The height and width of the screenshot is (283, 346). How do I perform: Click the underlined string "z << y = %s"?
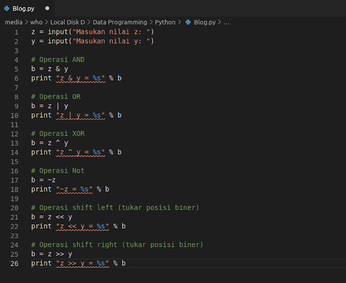click(83, 226)
